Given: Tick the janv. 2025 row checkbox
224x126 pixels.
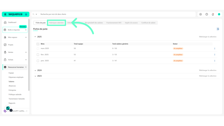Looking at the screenshot, I should click(38, 61).
